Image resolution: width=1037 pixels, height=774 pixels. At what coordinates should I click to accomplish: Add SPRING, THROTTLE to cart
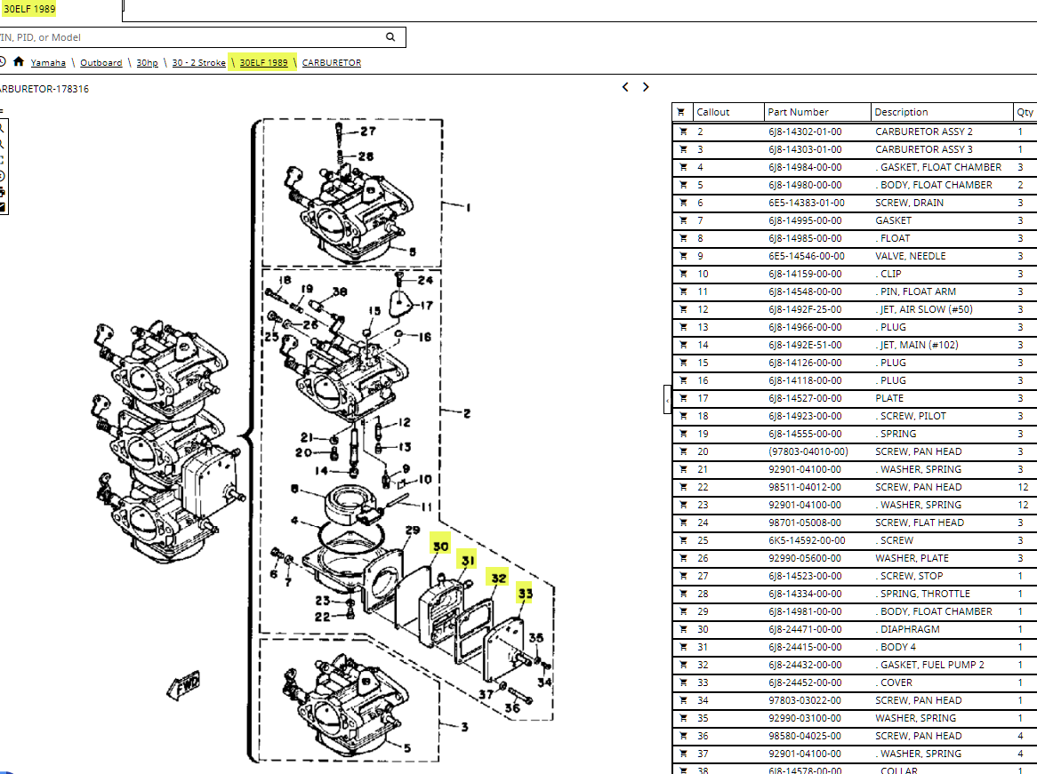point(682,594)
